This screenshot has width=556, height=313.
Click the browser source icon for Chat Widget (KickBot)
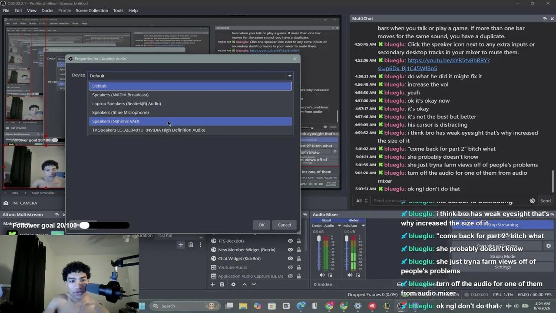coord(213,259)
